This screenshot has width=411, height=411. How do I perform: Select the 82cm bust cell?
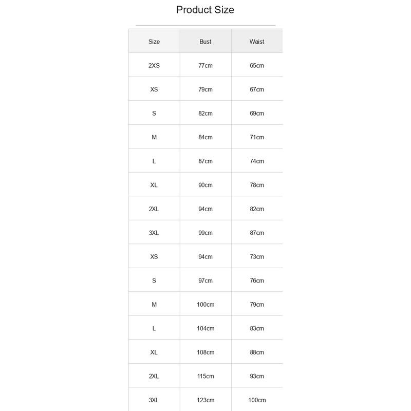point(206,113)
